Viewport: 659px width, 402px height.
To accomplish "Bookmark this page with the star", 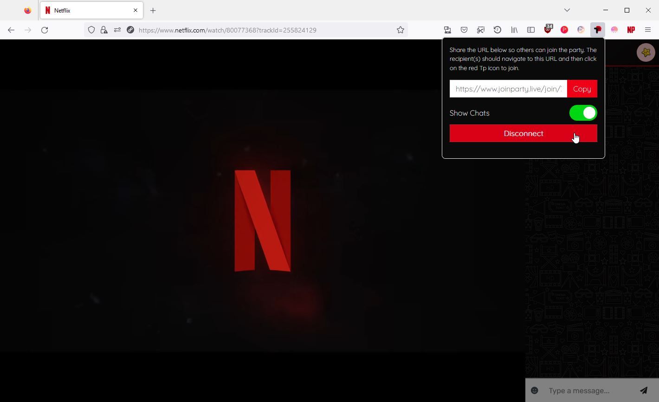I will [x=401, y=30].
